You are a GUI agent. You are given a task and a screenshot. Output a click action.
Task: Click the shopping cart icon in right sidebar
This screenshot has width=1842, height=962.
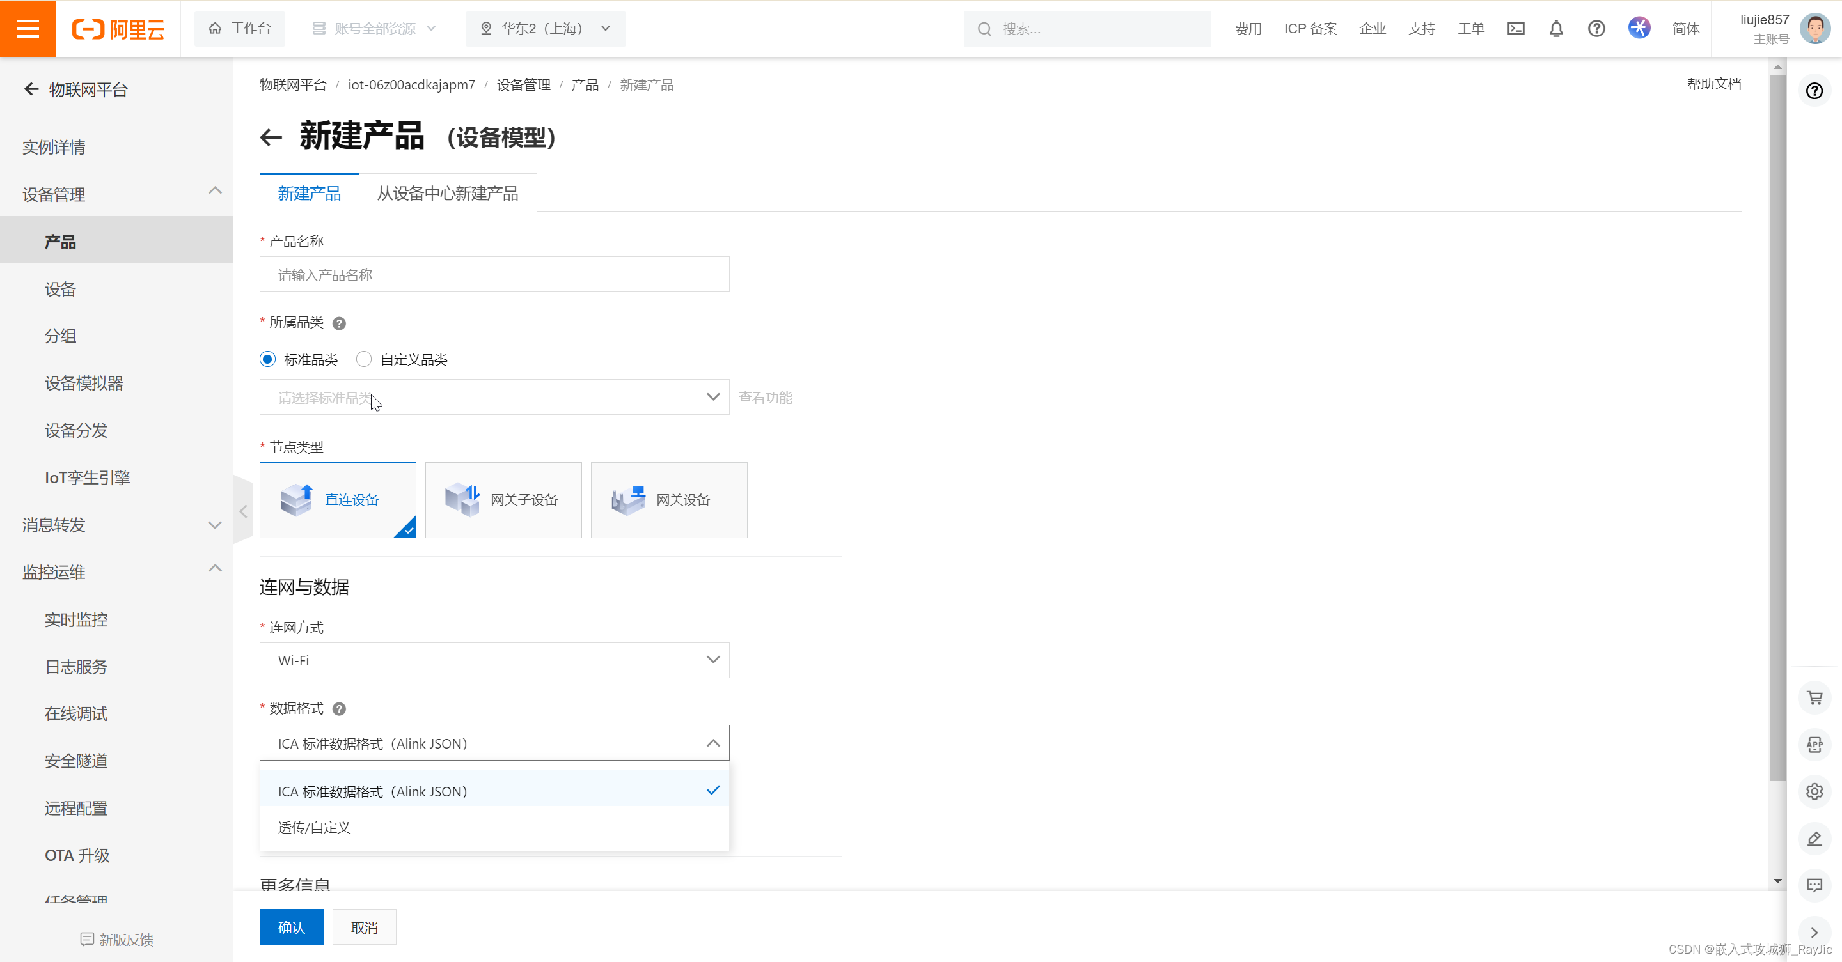click(x=1814, y=697)
